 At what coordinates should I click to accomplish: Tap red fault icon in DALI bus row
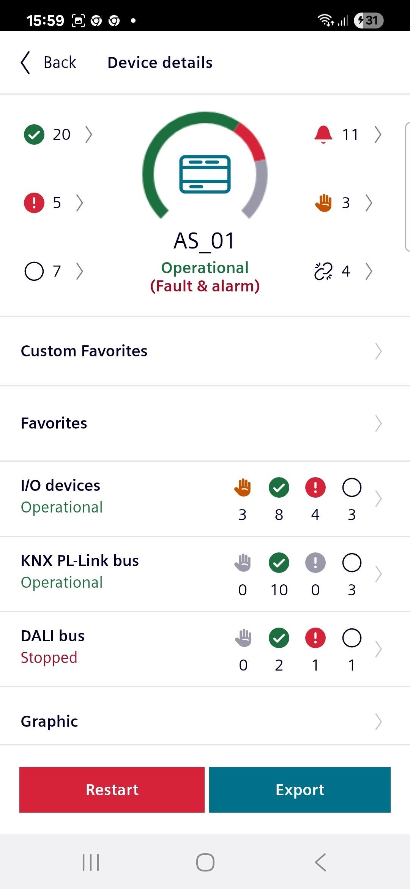coord(315,638)
